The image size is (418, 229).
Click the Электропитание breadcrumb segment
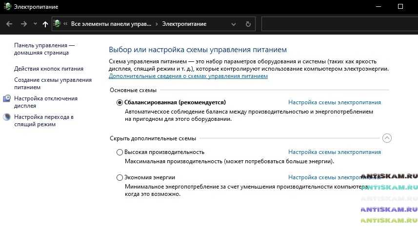tap(184, 24)
